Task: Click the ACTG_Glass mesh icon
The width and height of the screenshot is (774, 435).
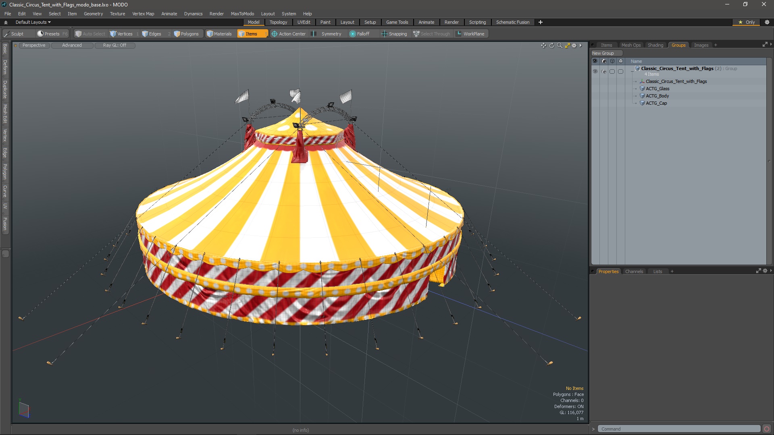Action: [642, 89]
